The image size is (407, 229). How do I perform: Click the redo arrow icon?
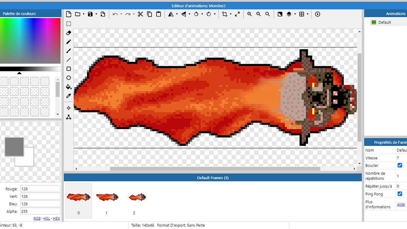128,14
